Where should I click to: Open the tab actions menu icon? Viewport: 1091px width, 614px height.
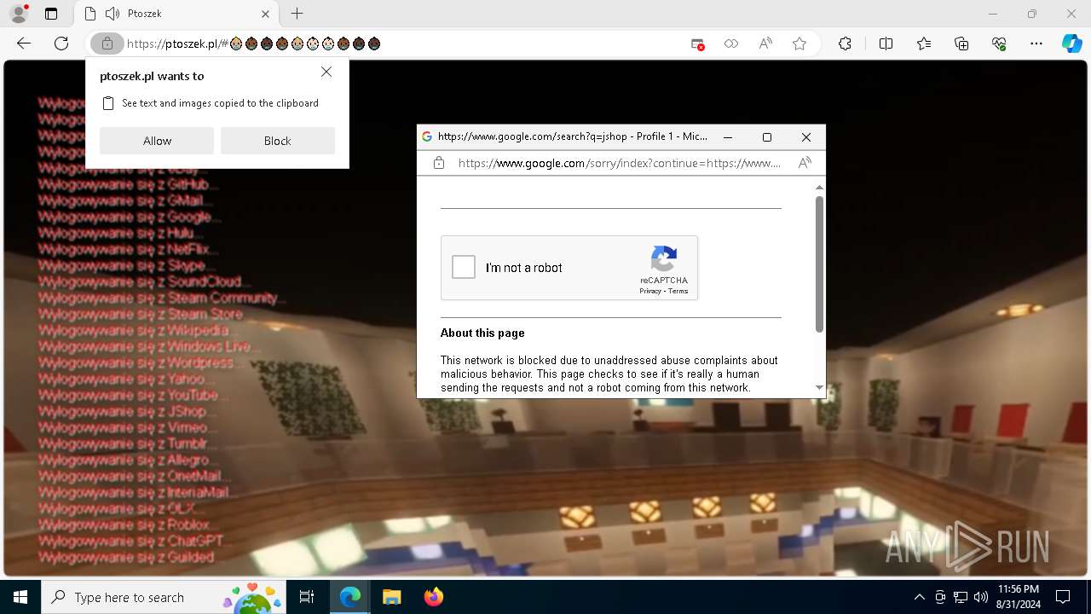coord(51,14)
